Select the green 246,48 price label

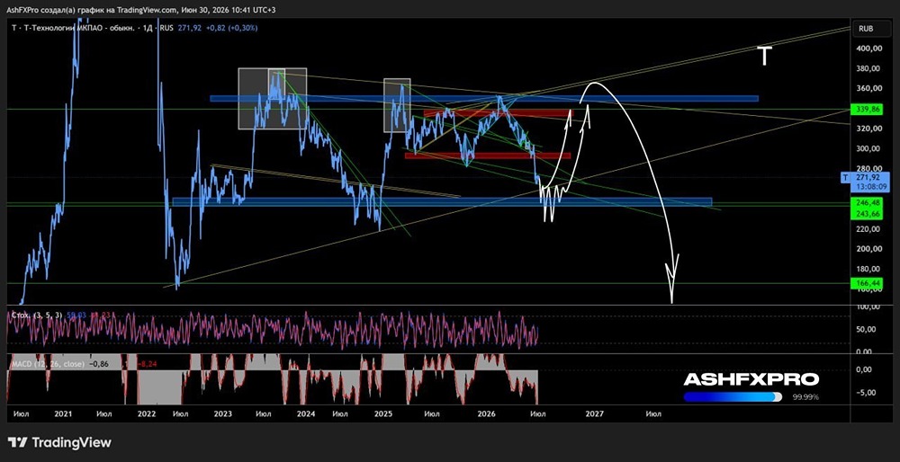[864, 203]
